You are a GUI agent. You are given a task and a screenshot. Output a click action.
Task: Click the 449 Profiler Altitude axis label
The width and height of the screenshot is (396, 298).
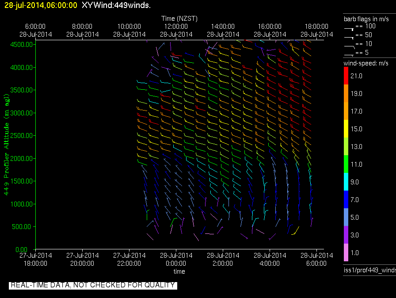pyautogui.click(x=7, y=145)
